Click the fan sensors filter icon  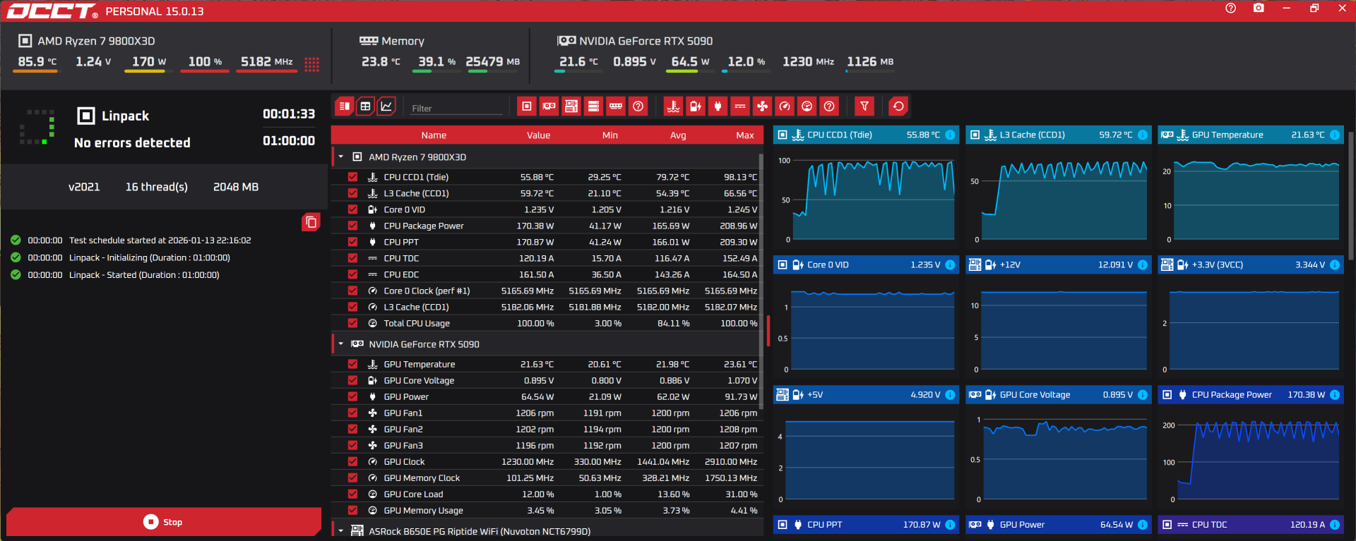(762, 107)
